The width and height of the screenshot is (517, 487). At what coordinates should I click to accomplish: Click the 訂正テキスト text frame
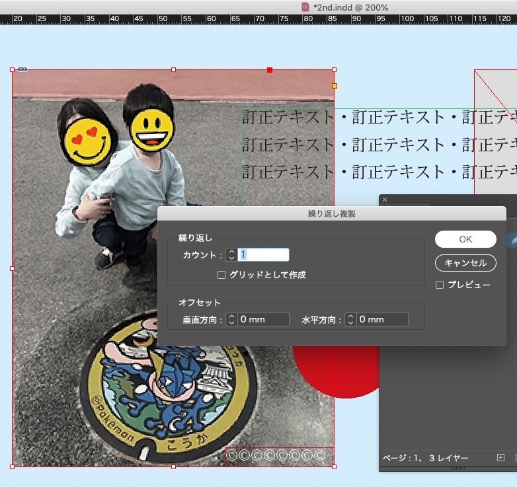click(x=379, y=145)
